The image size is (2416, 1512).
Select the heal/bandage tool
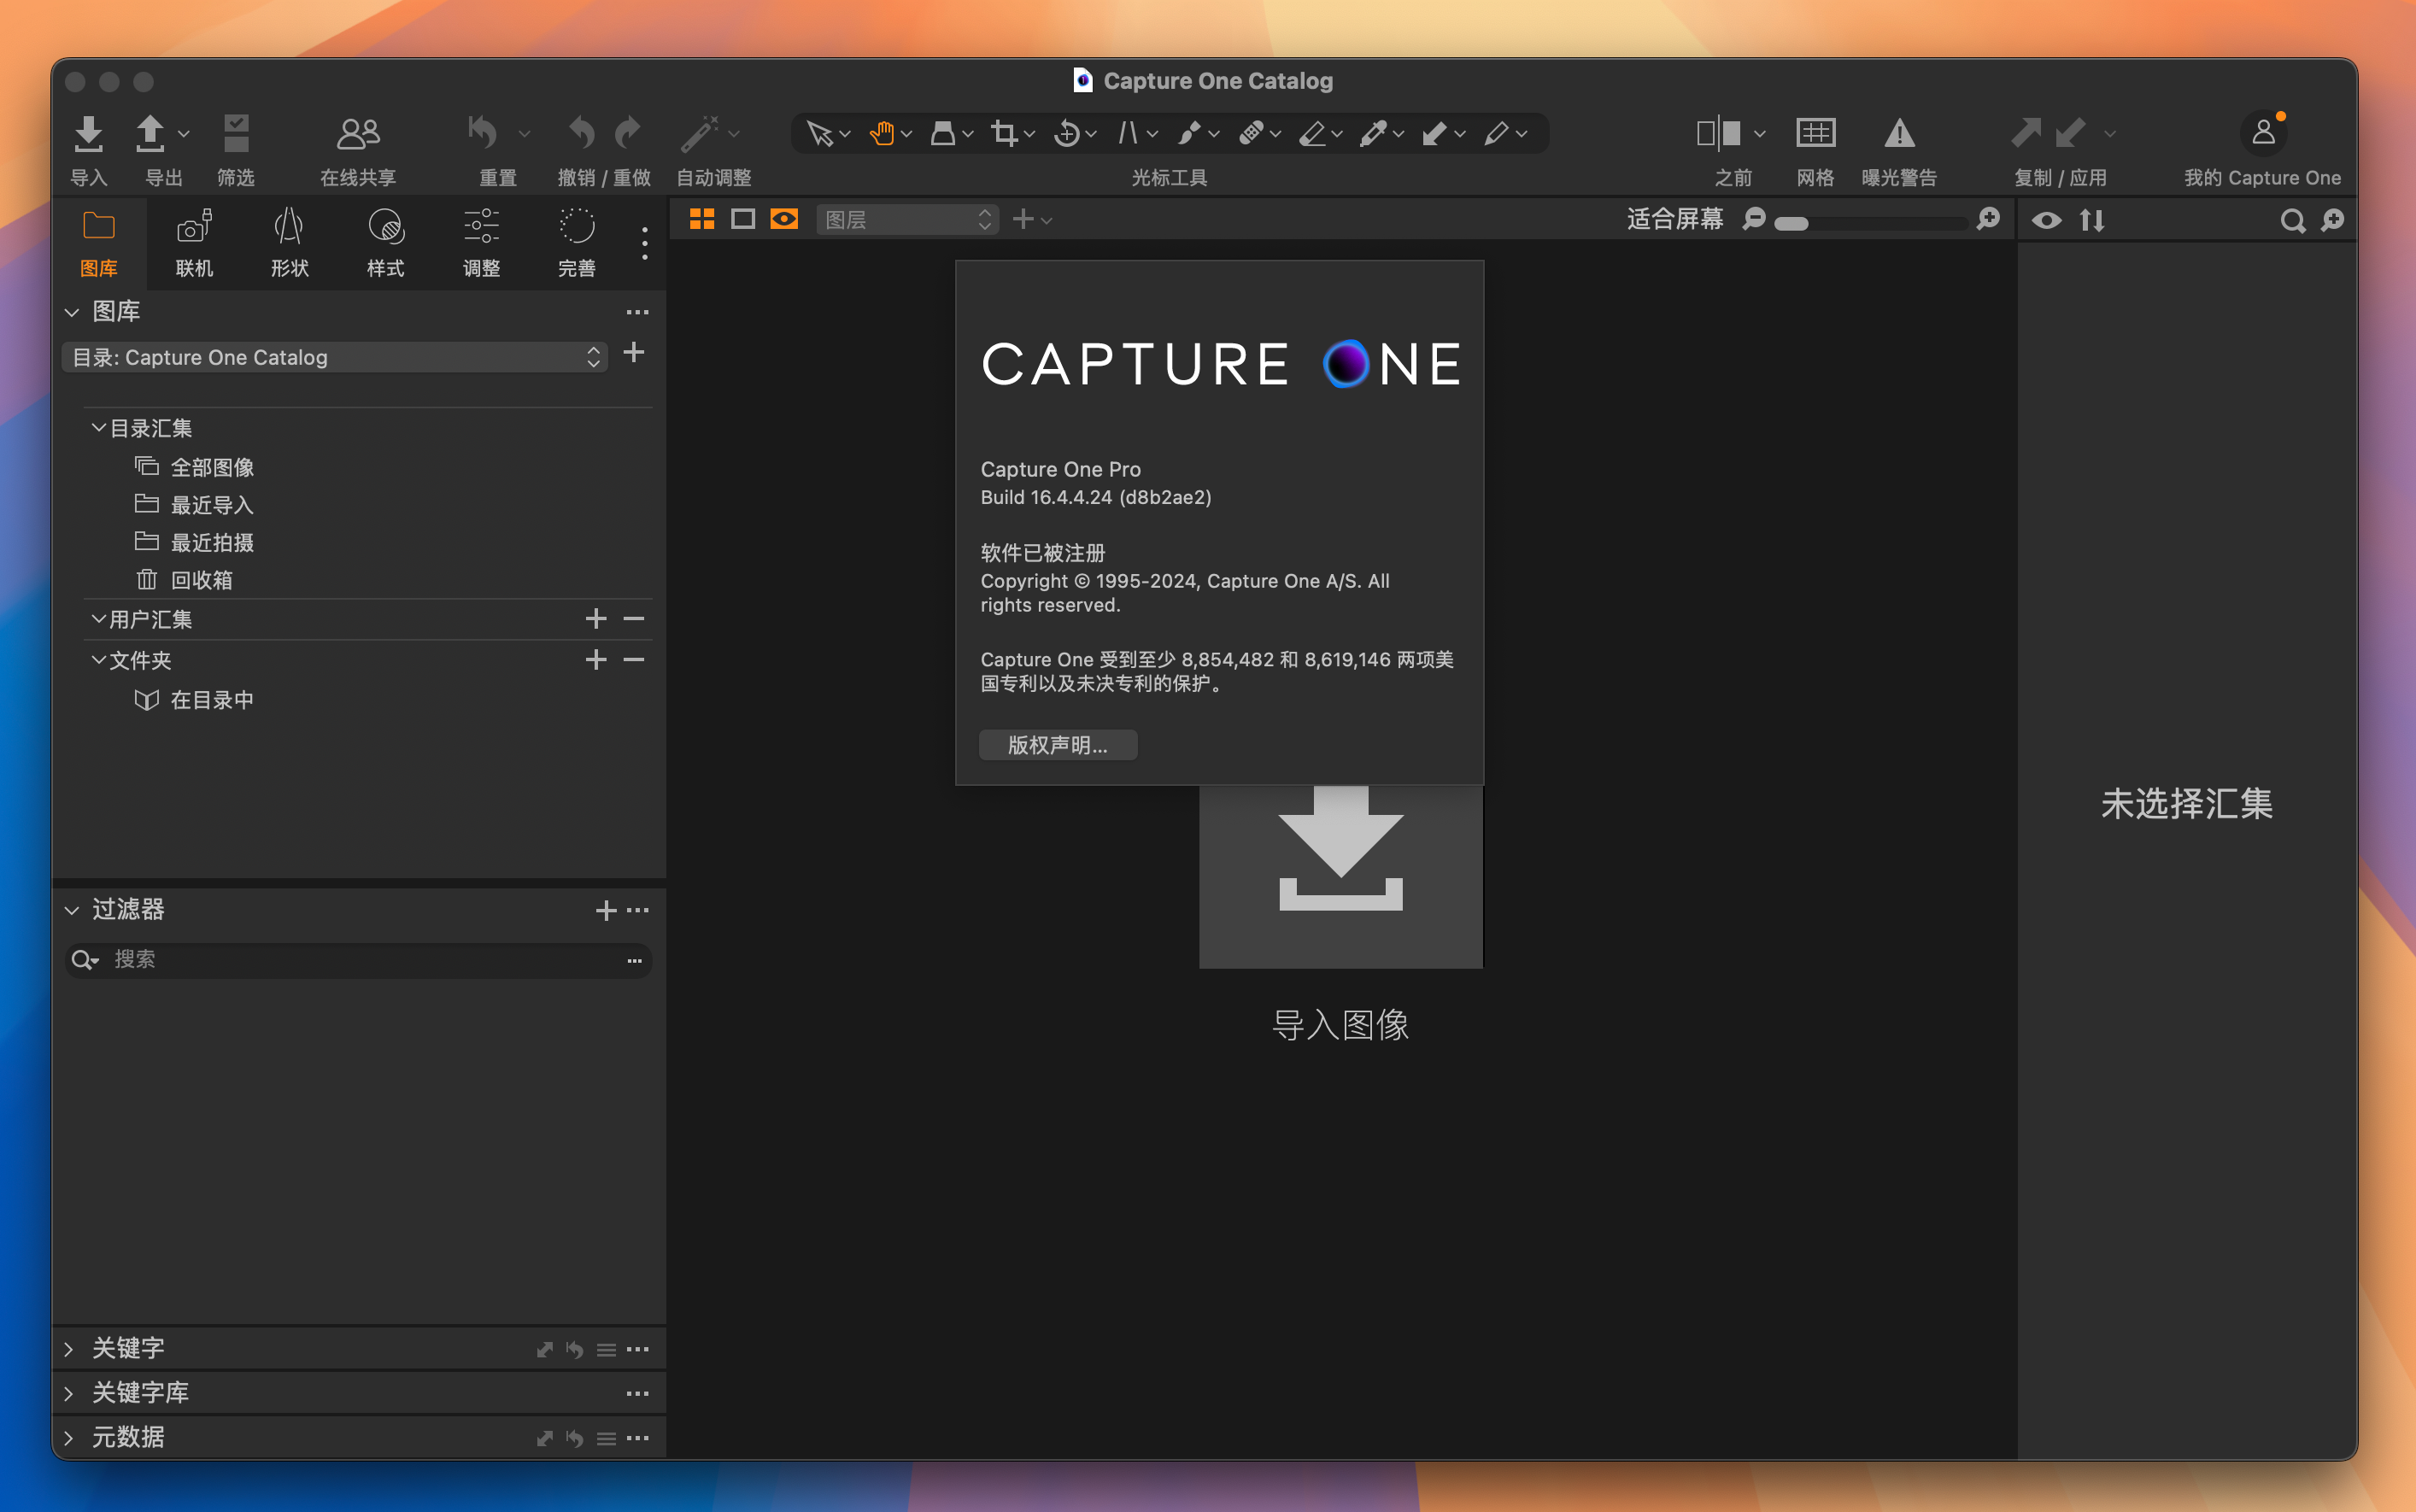(x=1251, y=133)
